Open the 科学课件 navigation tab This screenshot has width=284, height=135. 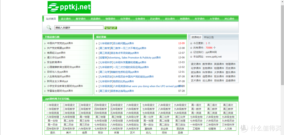coord(200,19)
